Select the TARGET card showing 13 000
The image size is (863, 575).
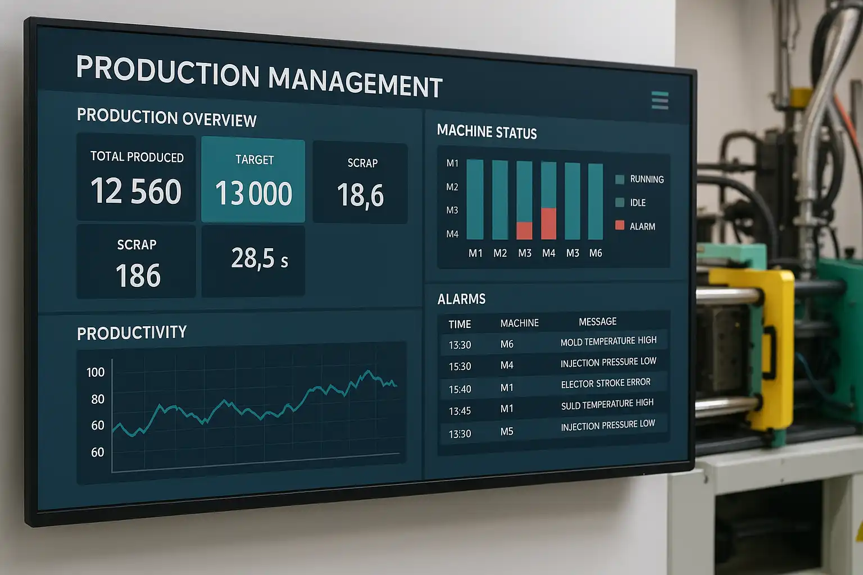[253, 180]
